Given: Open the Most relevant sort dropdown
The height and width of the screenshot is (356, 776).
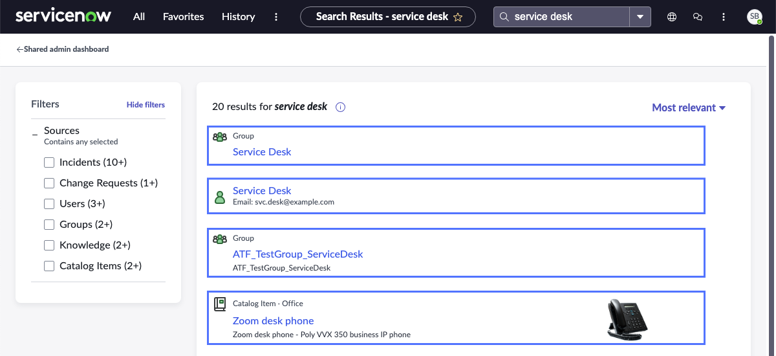Looking at the screenshot, I should [689, 107].
